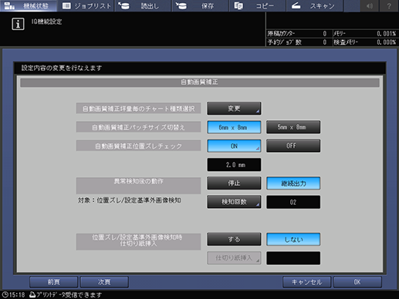Switch to the スキャン tab
The image size is (399, 299).
(x=315, y=5)
